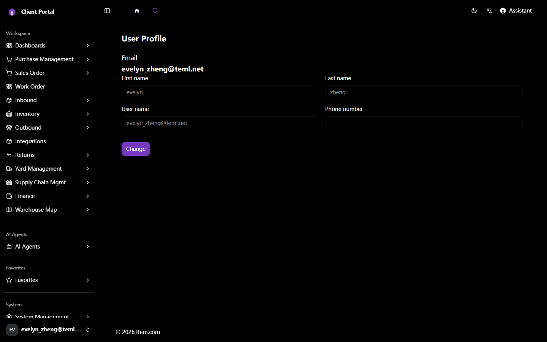
Task: Open the Assistant panel
Action: (516, 11)
